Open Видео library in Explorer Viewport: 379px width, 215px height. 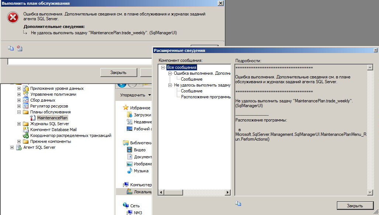point(139,150)
